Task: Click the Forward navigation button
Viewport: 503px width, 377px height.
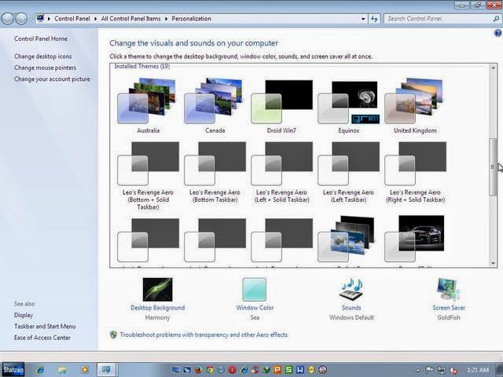Action: [x=21, y=19]
